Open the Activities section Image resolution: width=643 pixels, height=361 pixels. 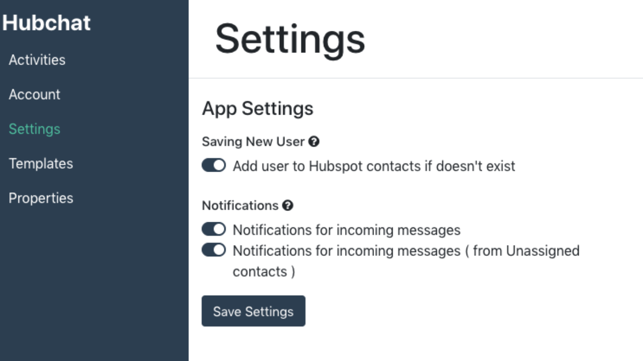click(x=37, y=60)
